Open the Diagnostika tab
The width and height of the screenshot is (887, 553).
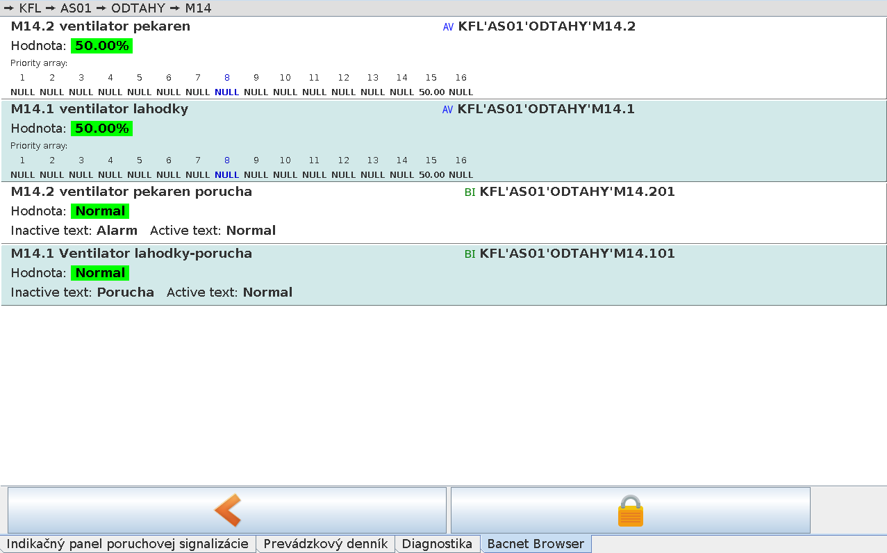pyautogui.click(x=437, y=544)
